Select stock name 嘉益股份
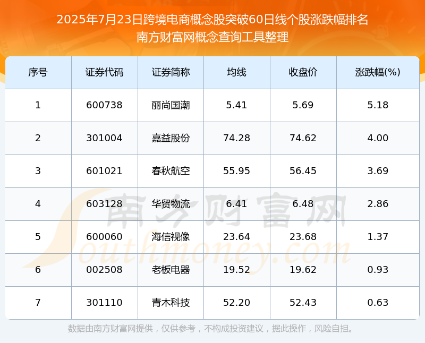 tap(171, 138)
